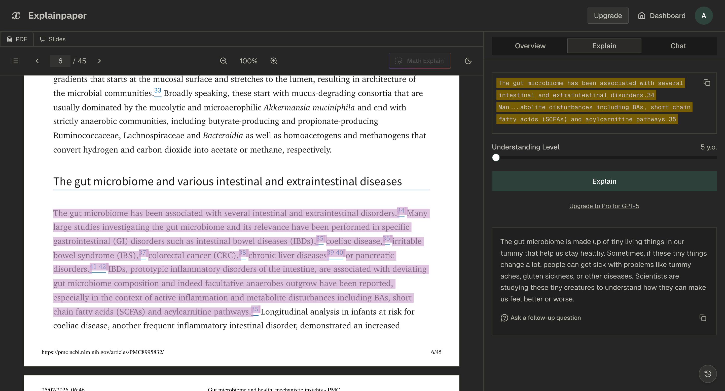Switch to the Overview tab

[x=530, y=46]
